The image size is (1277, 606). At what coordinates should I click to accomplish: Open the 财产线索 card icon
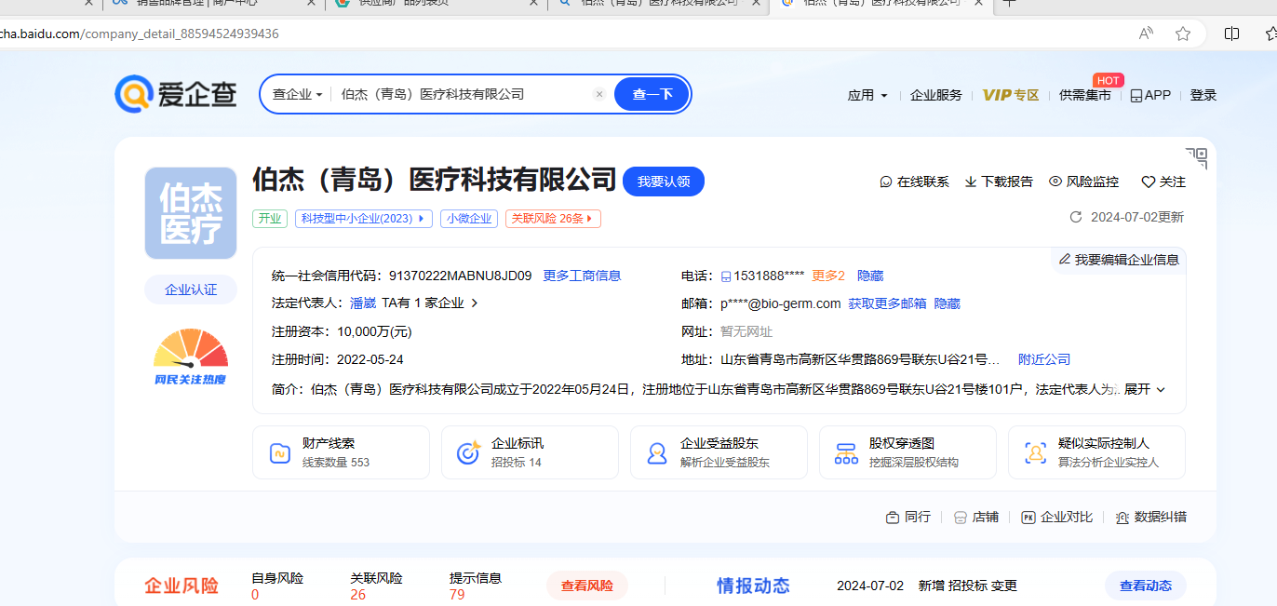coord(280,453)
